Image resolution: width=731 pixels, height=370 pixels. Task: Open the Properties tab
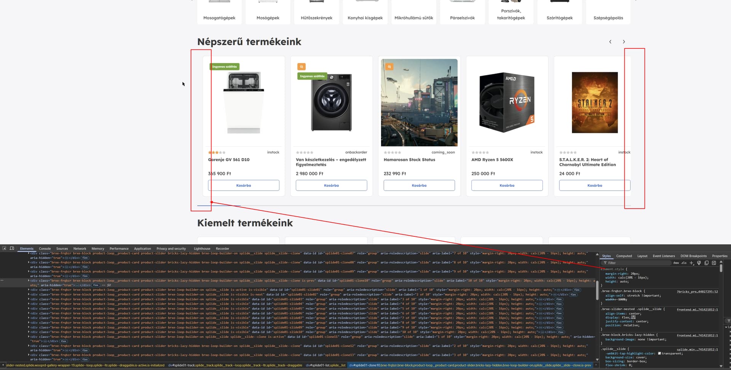click(x=720, y=256)
